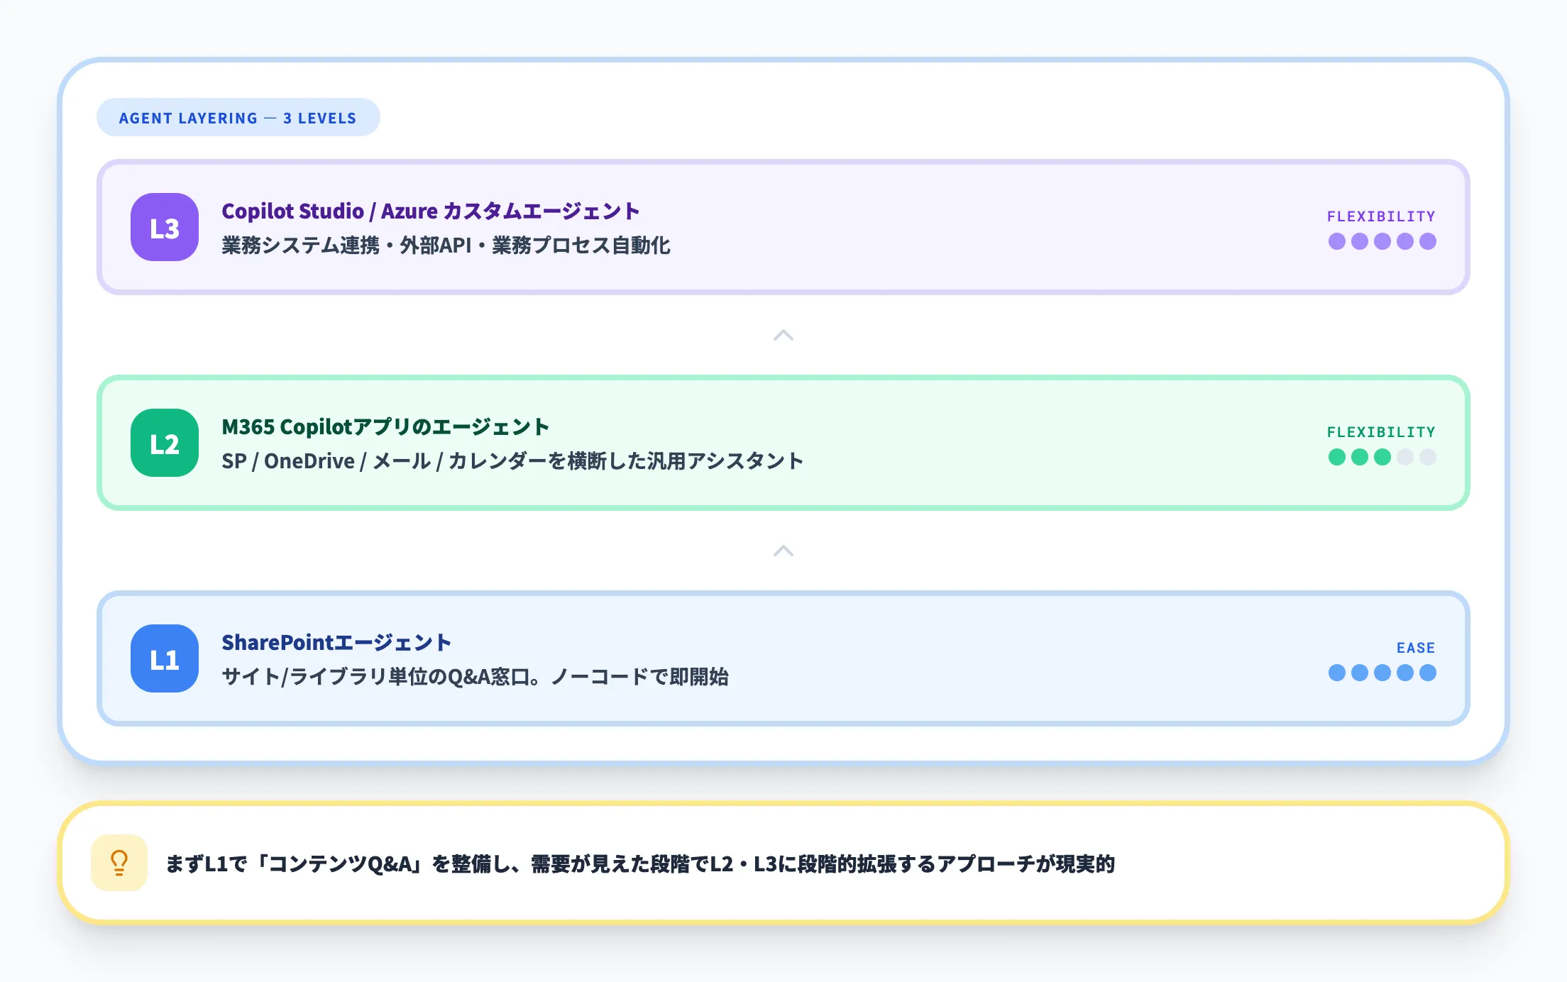Click the L2 green level badge
1567x982 pixels.
click(164, 443)
